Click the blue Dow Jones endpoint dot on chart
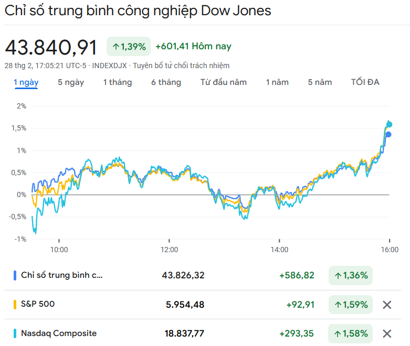The height and width of the screenshot is (346, 410). [388, 135]
